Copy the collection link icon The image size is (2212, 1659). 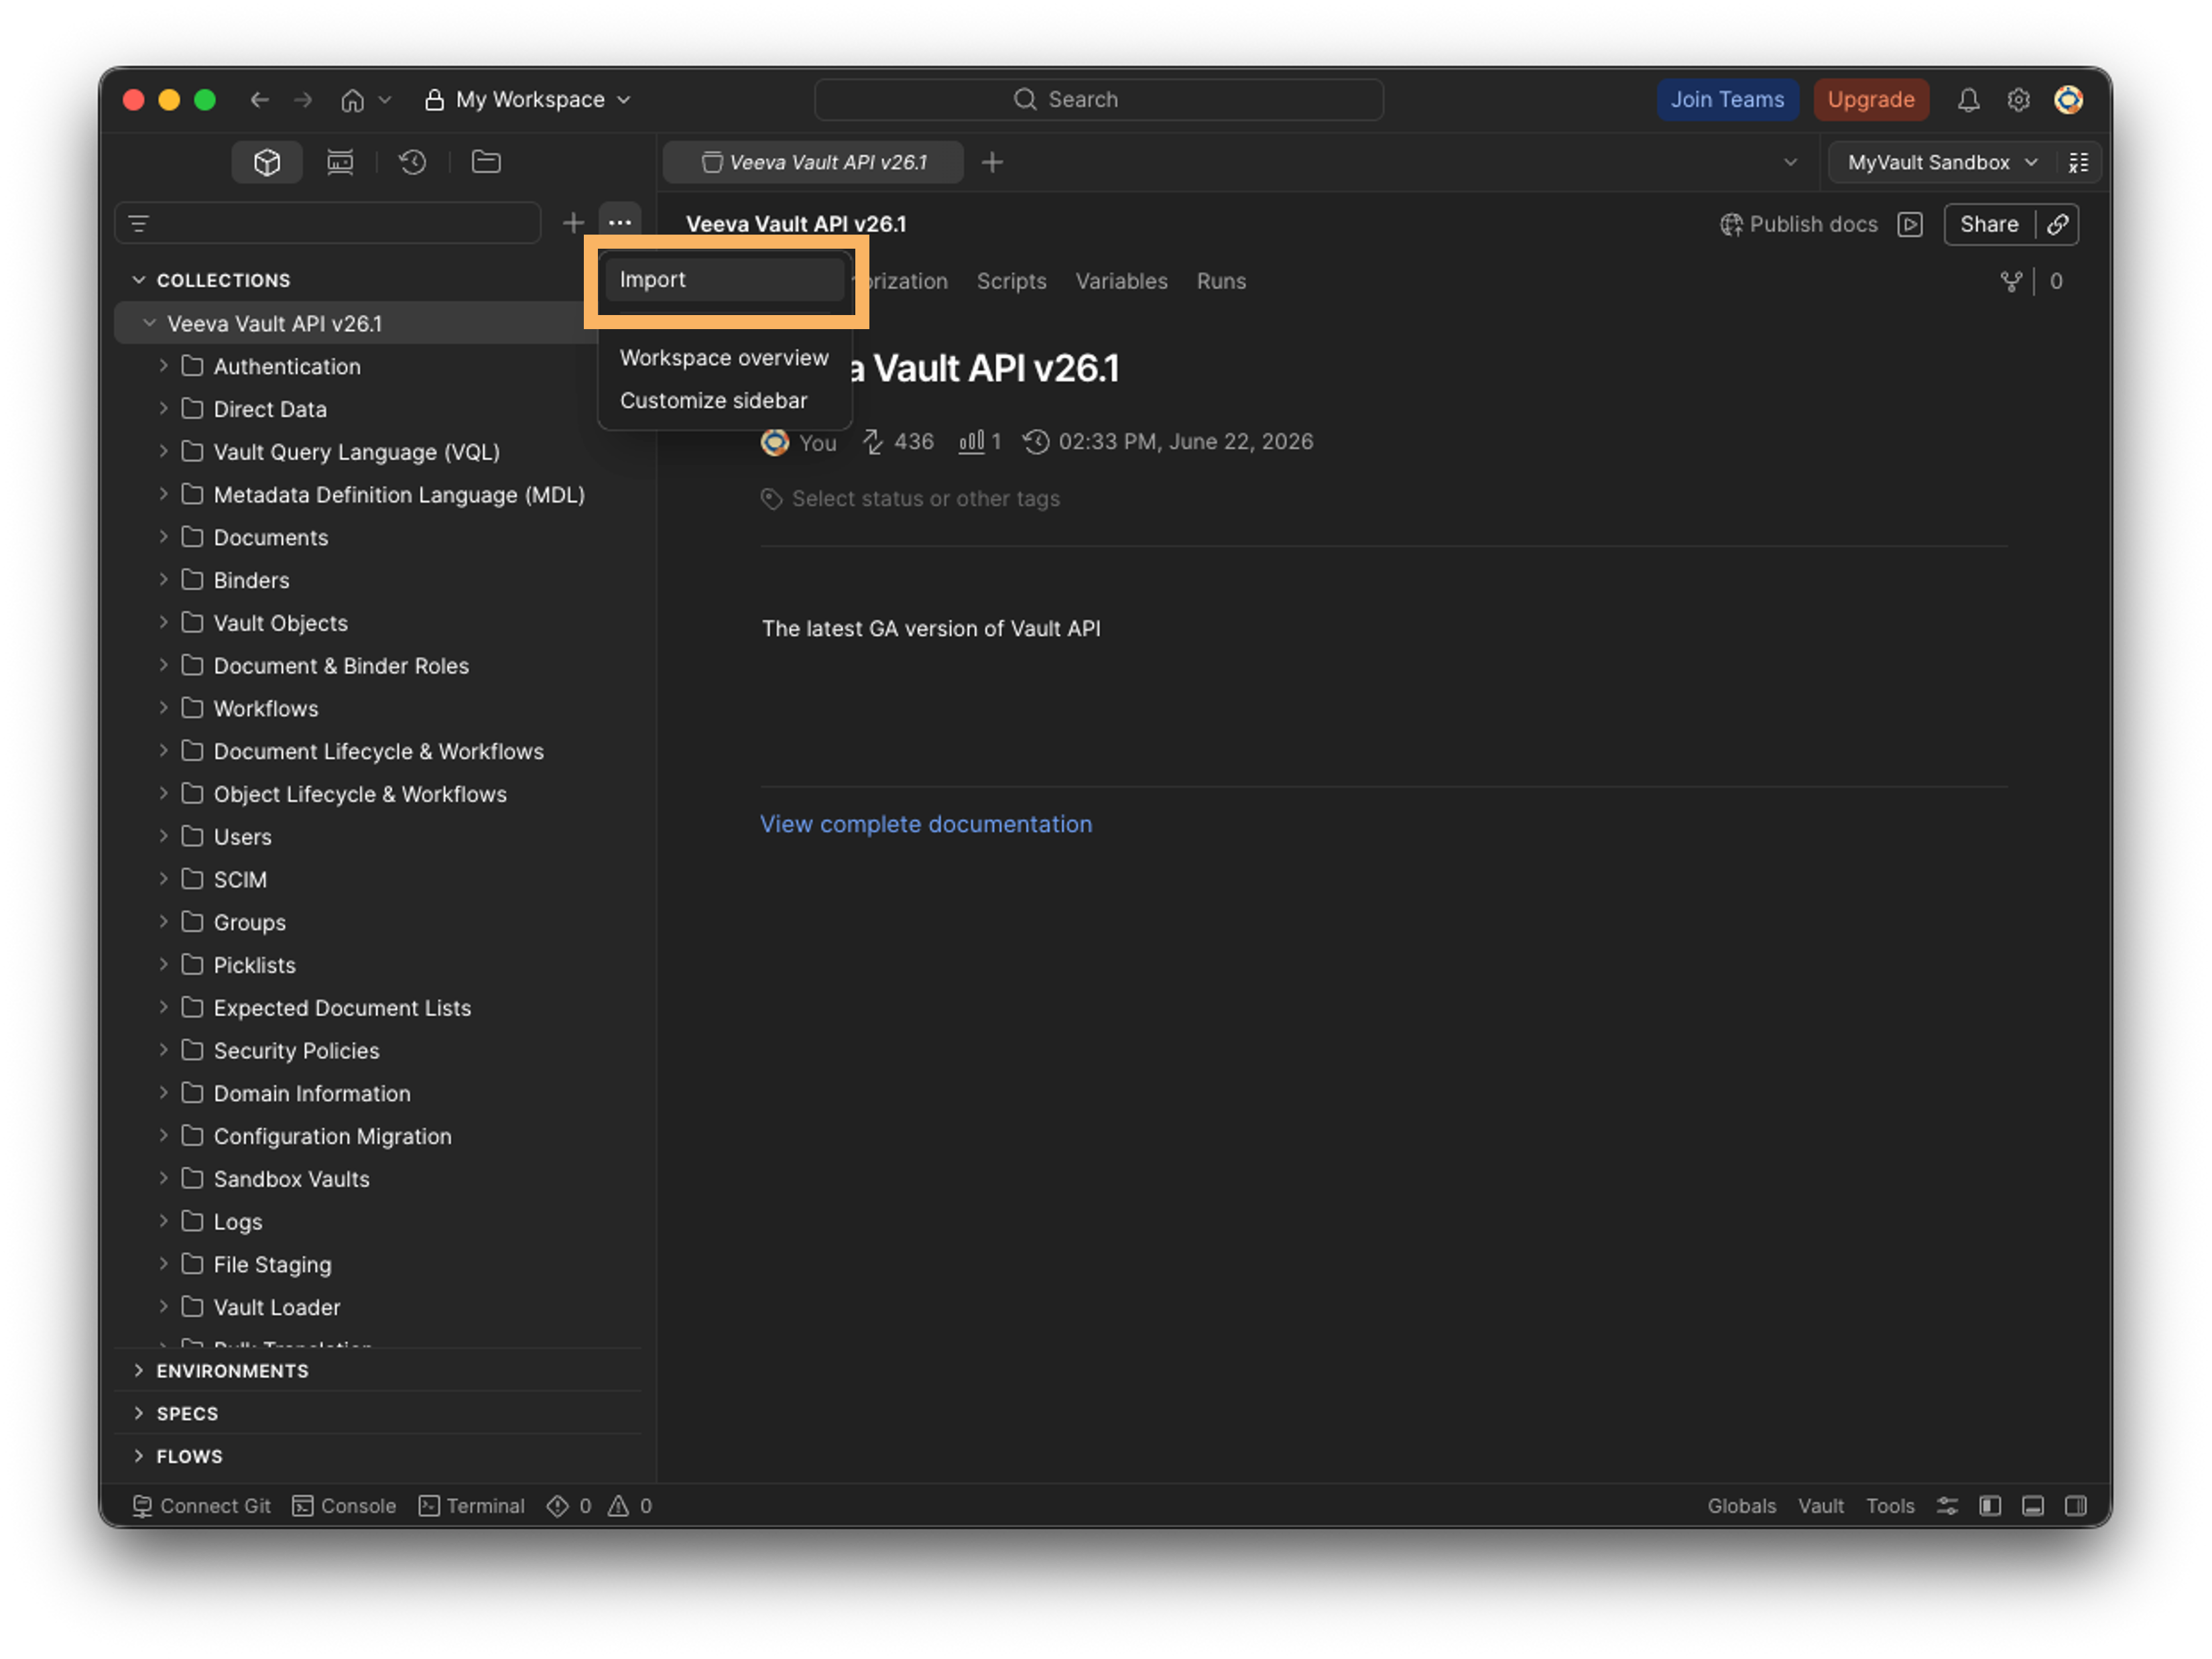(2058, 224)
